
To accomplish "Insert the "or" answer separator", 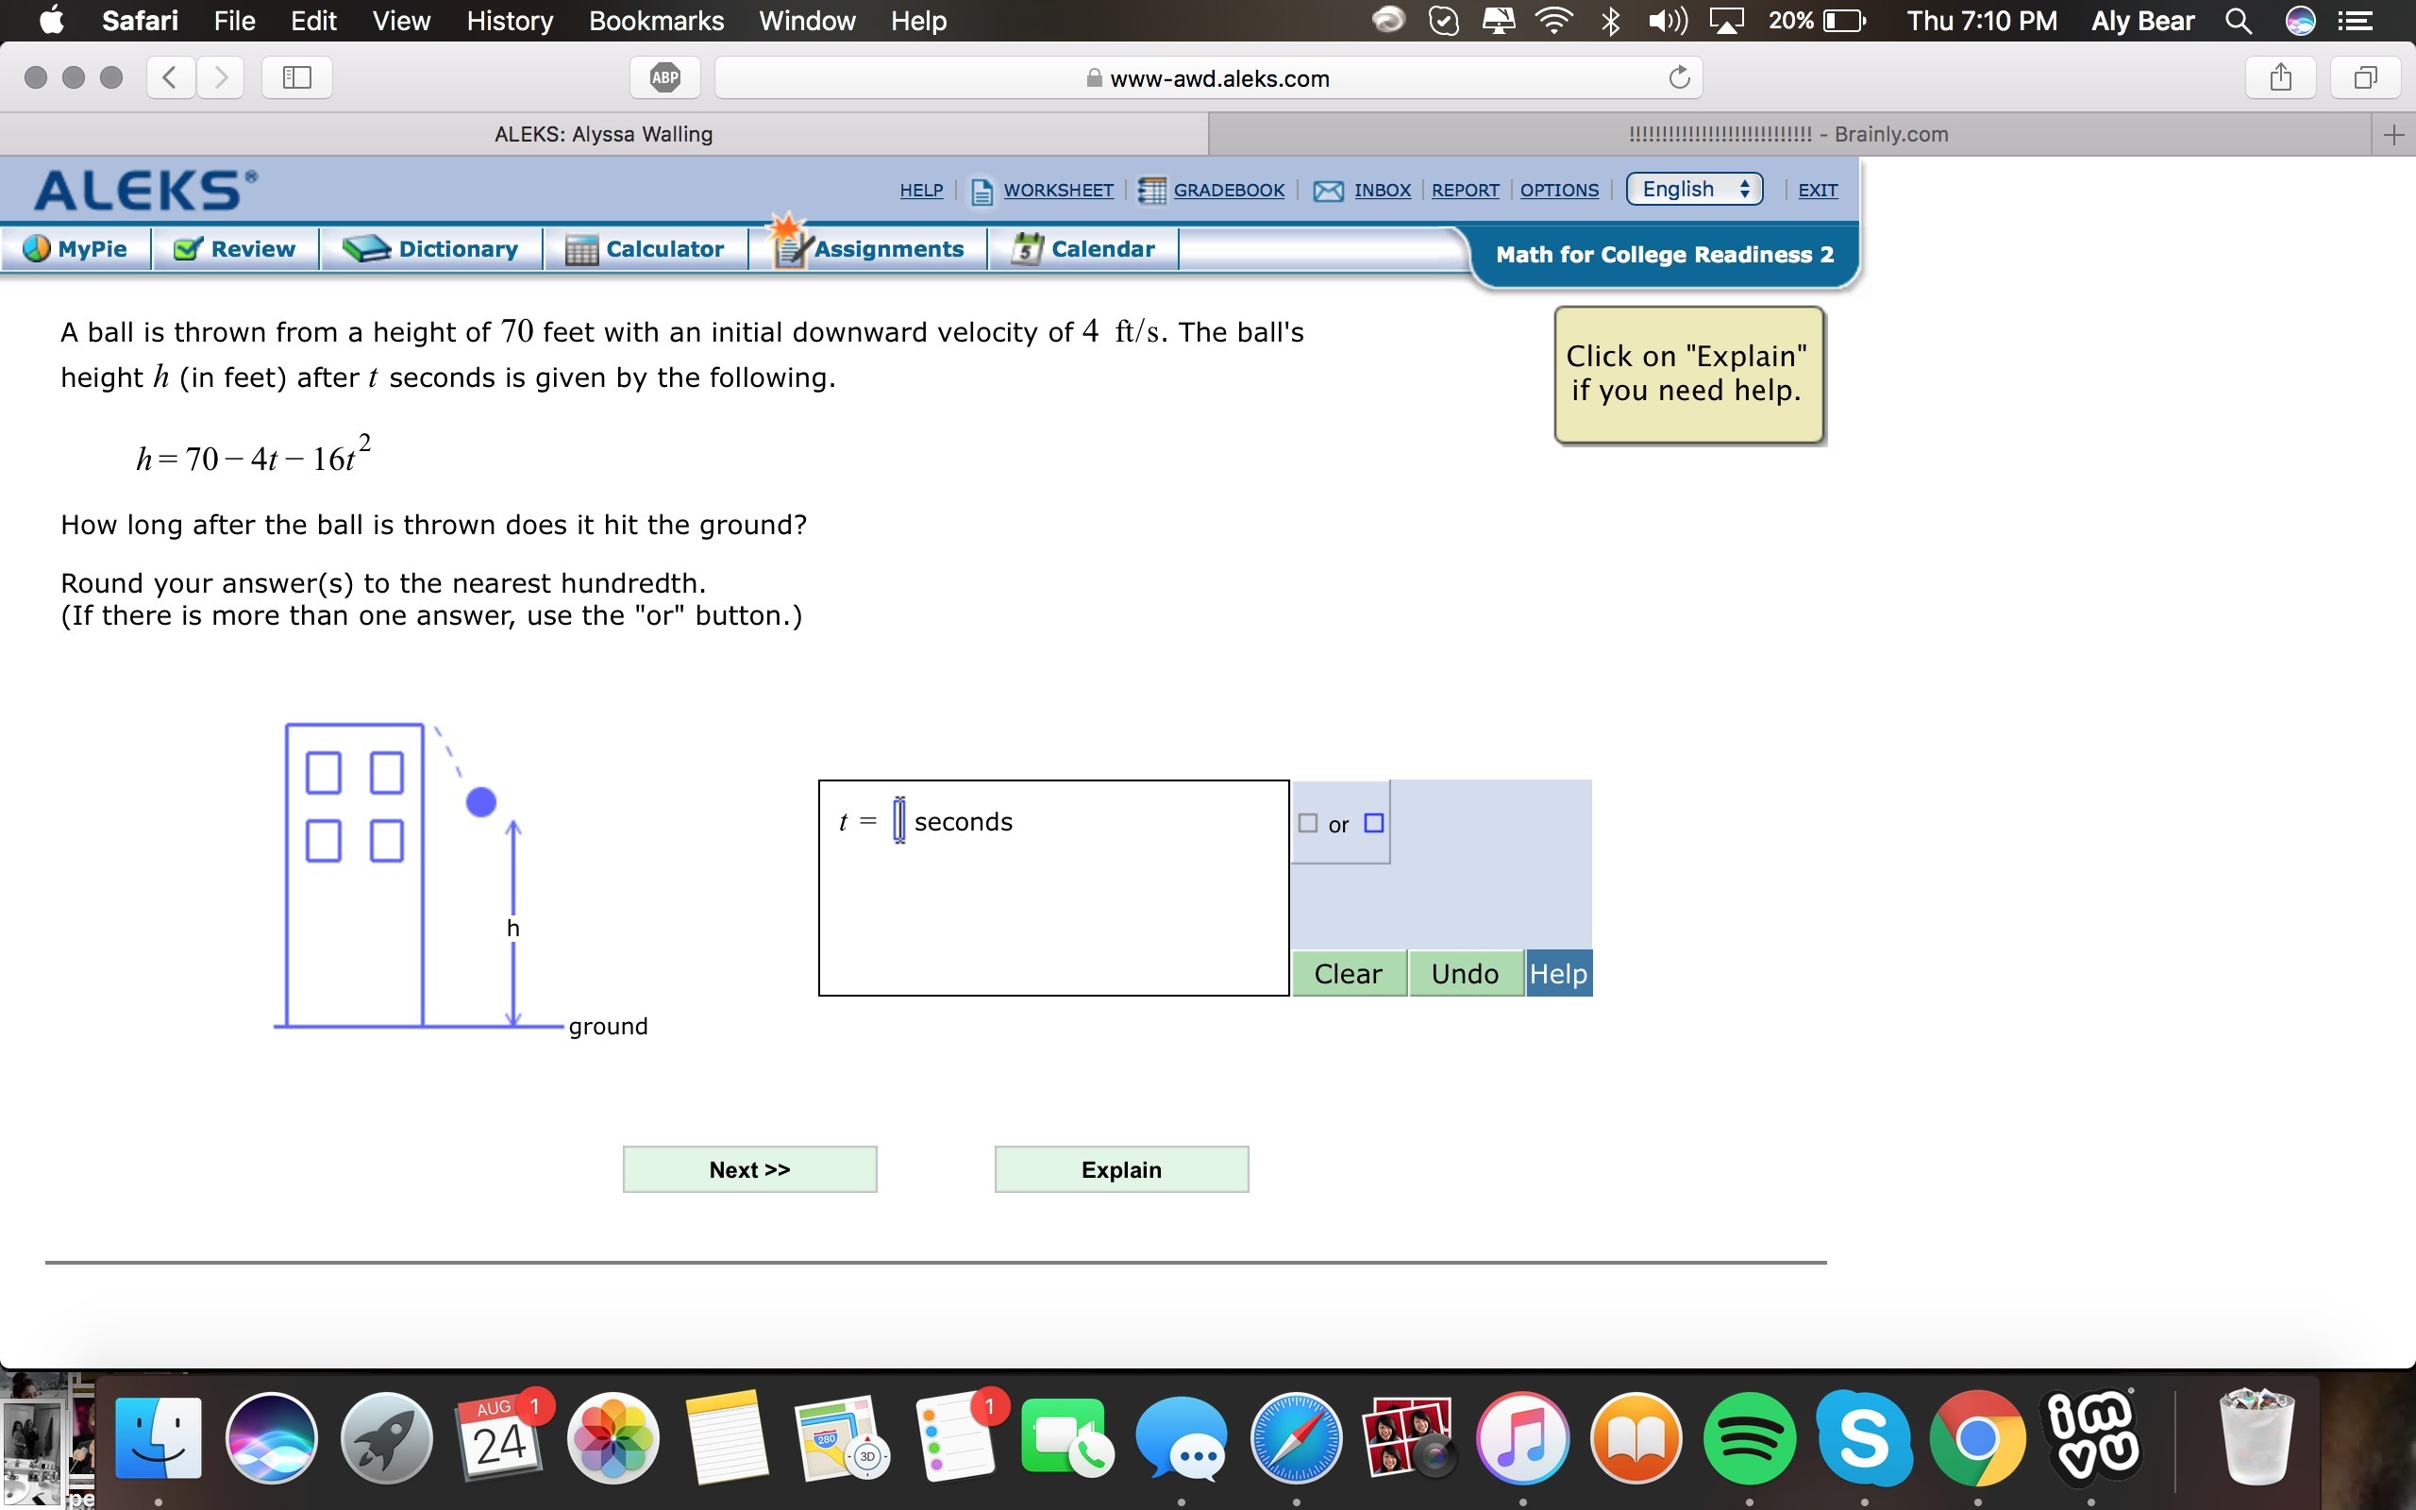I will [x=1340, y=824].
